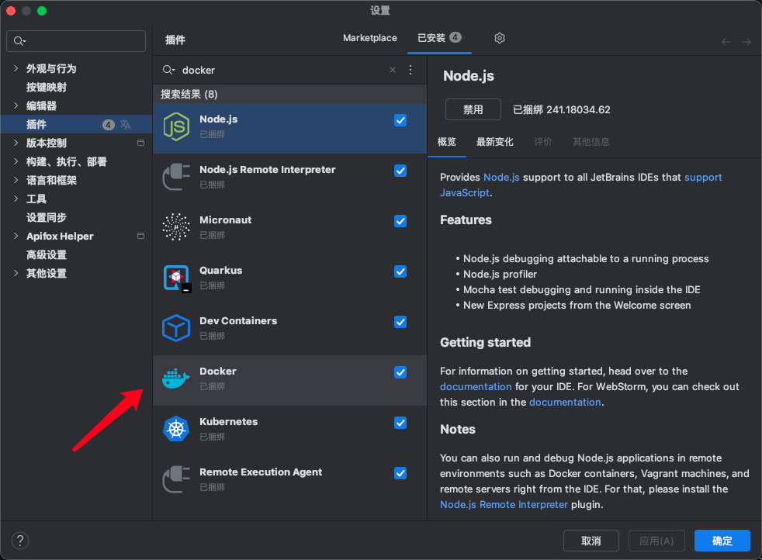762x560 pixels.
Task: Switch to the 已安装 tab
Action: (x=439, y=38)
